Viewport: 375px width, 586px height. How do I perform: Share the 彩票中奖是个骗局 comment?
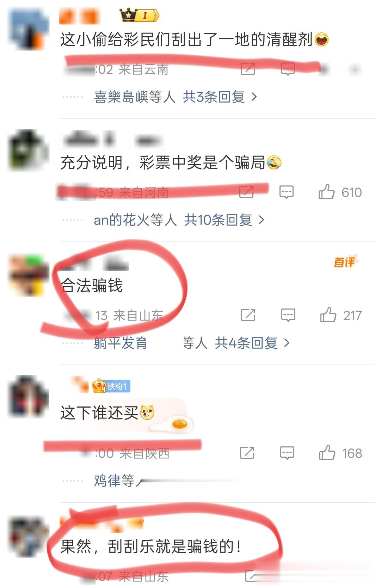[x=246, y=192]
